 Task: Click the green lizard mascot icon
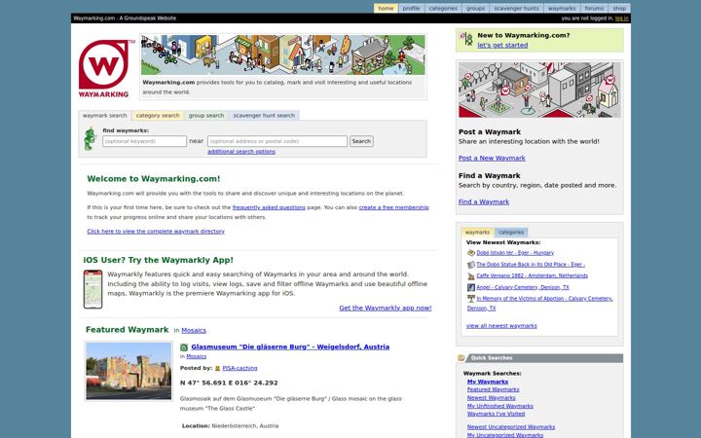pyautogui.click(x=90, y=139)
